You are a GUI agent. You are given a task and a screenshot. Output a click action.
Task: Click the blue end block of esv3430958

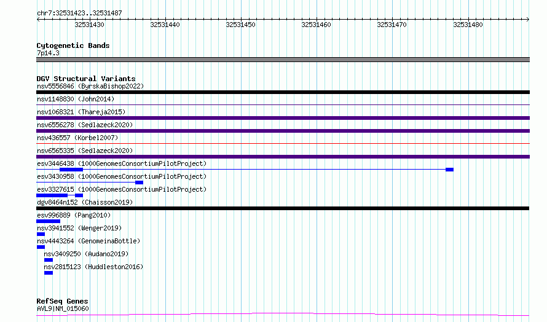pos(139,183)
